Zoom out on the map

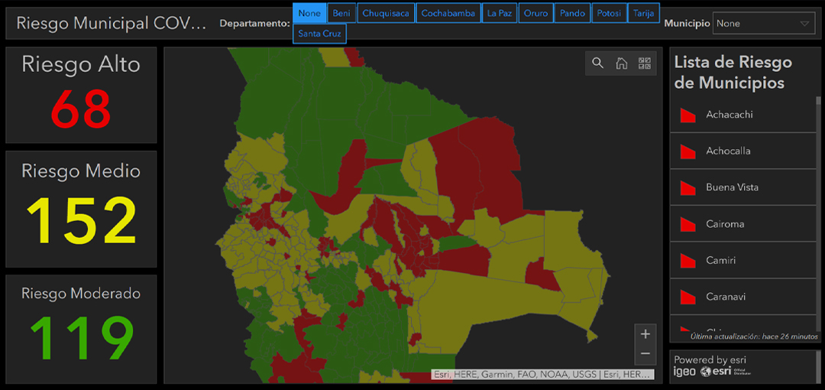tap(645, 354)
